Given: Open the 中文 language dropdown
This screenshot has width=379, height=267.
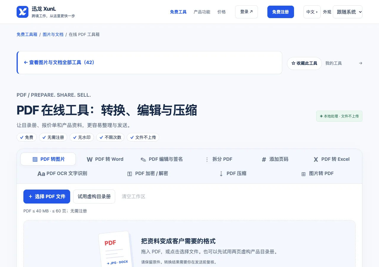Looking at the screenshot, I should coord(312,12).
